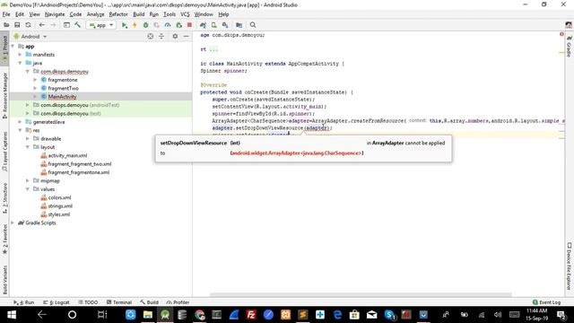The height and width of the screenshot is (323, 574).
Task: Expand generatedJava folder
Action: pyautogui.click(x=21, y=122)
